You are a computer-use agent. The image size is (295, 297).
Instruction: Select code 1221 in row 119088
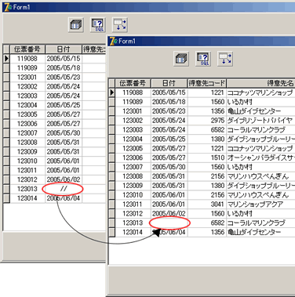(x=207, y=92)
